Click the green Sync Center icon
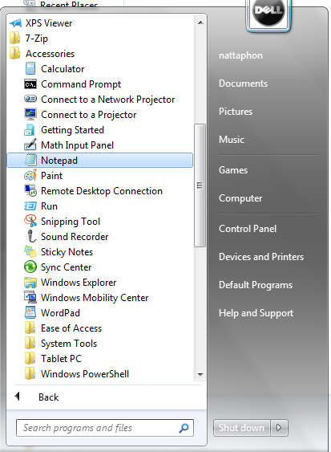This screenshot has height=452, width=331. pos(30,267)
